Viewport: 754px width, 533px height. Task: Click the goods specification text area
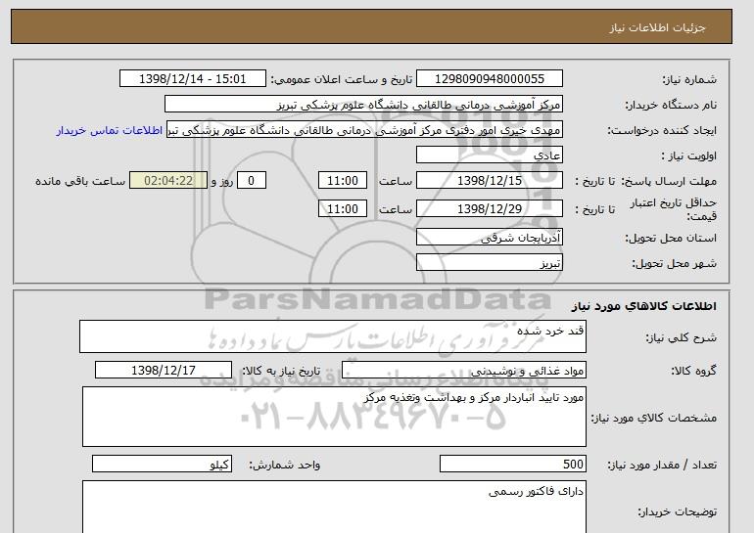pos(334,417)
